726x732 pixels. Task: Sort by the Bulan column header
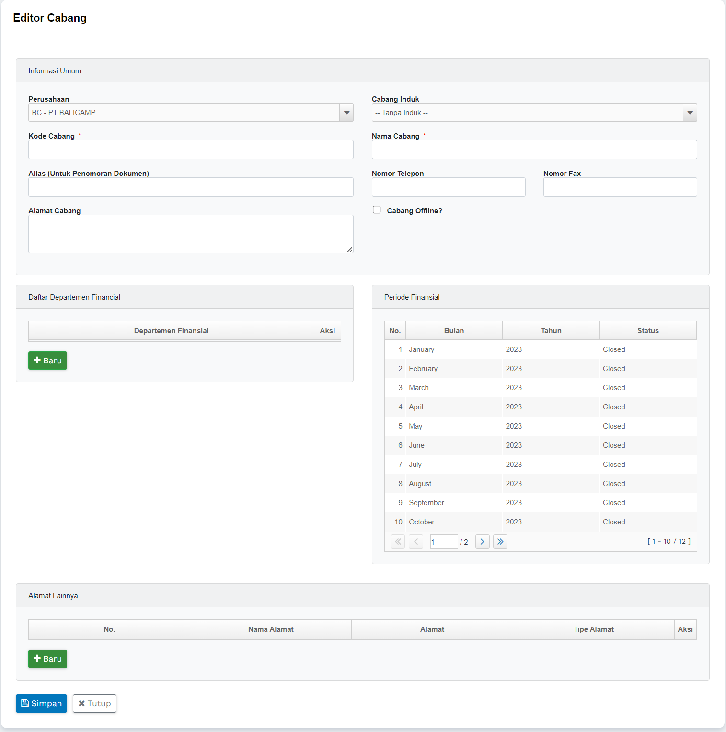point(454,331)
